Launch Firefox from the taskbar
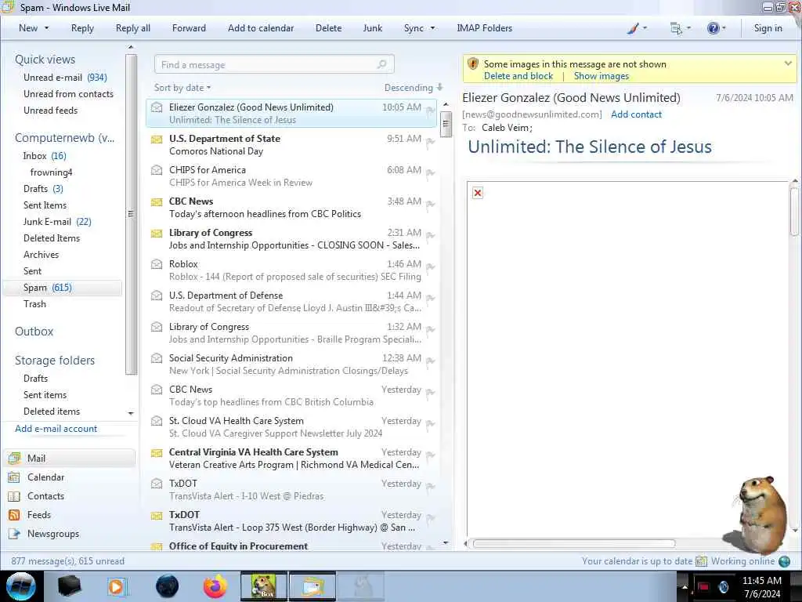802x602 pixels. coord(215,586)
